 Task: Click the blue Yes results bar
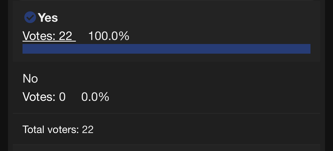(166, 49)
